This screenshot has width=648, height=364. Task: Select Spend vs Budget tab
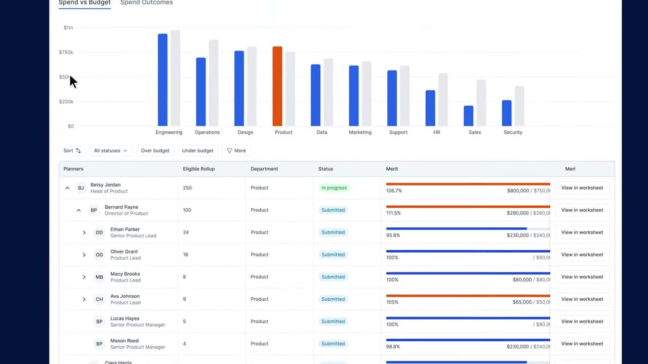point(85,3)
